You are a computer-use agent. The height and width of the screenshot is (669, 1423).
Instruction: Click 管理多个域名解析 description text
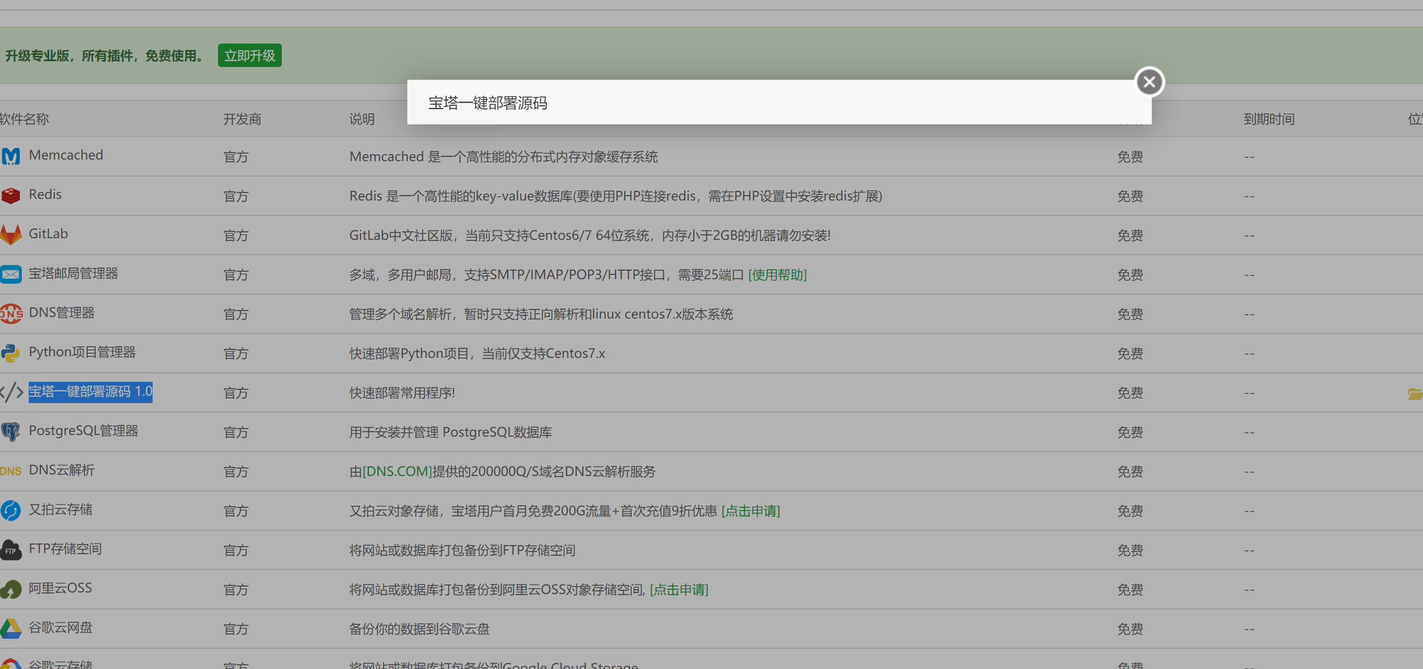(541, 314)
